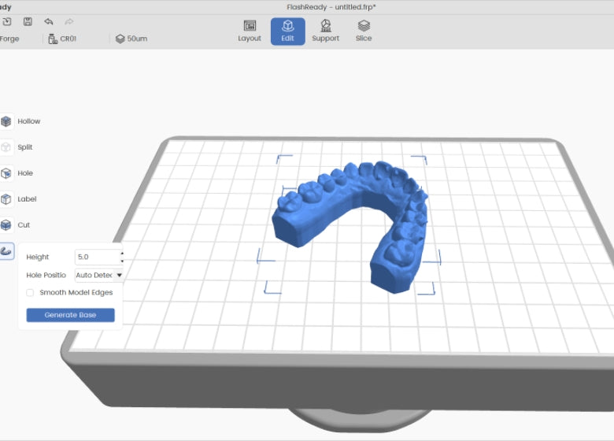The width and height of the screenshot is (614, 441).
Task: Switch to the Layout tab
Action: pyautogui.click(x=250, y=31)
